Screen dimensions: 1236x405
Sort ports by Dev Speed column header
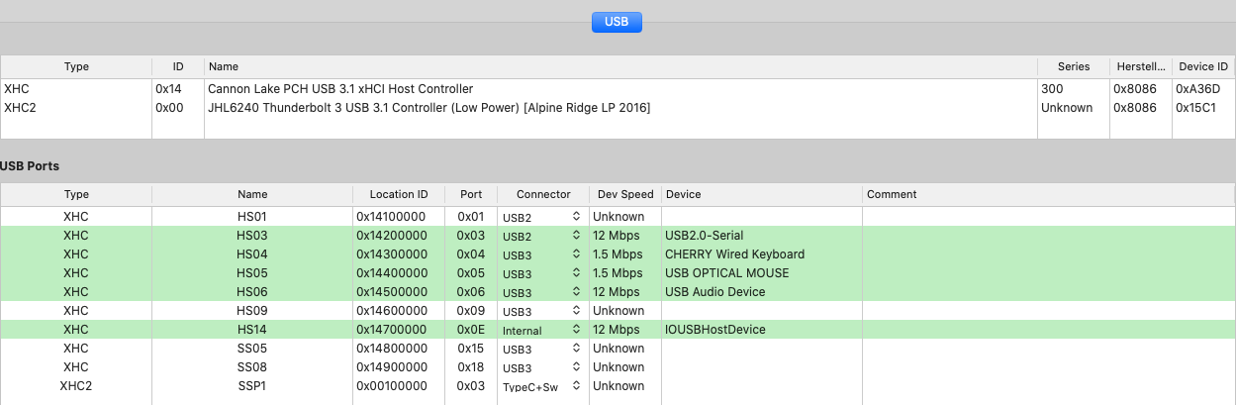[624, 194]
